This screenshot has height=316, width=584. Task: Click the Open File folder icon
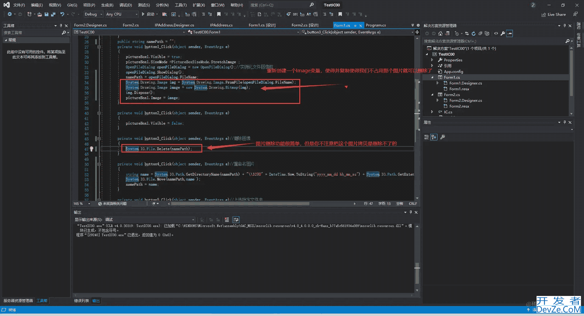pyautogui.click(x=40, y=14)
